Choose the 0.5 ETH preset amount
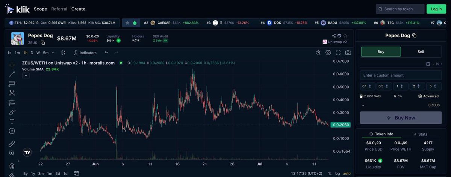 384,86
